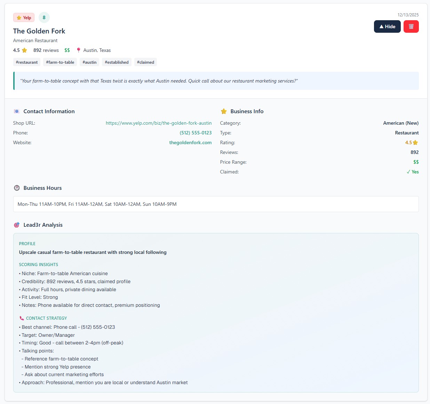Click the business hours text field
This screenshot has width=430, height=404.
pos(216,204)
